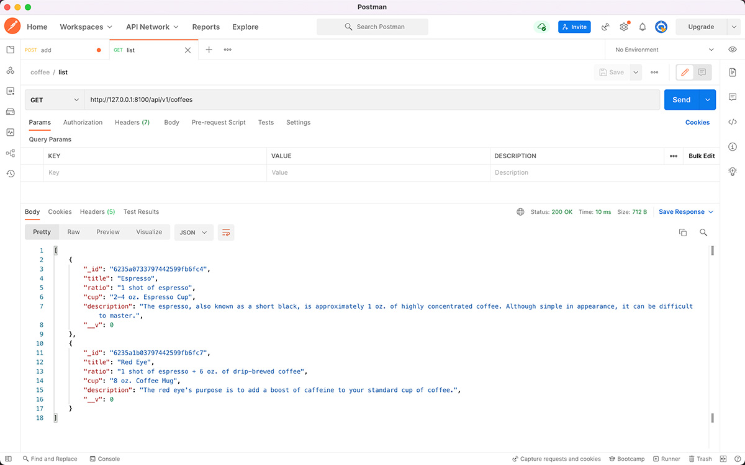
Task: Copy the response body with copy icon
Action: point(683,232)
